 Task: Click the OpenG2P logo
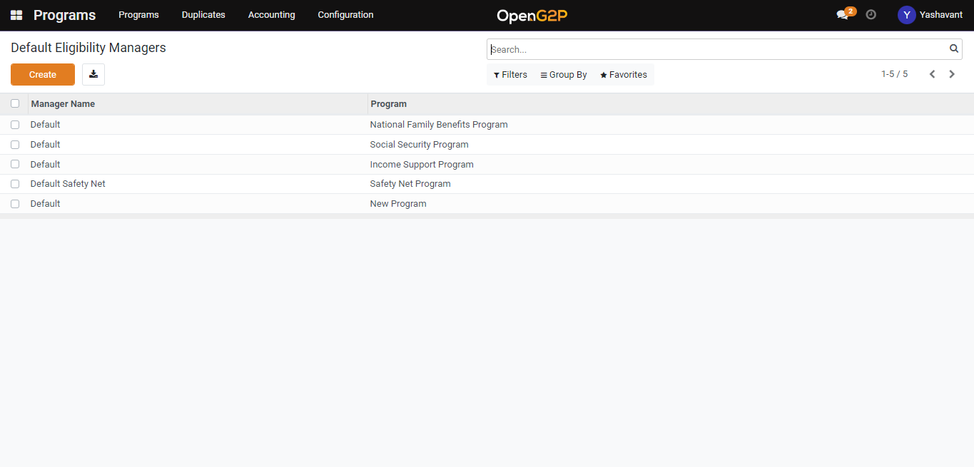coord(532,15)
